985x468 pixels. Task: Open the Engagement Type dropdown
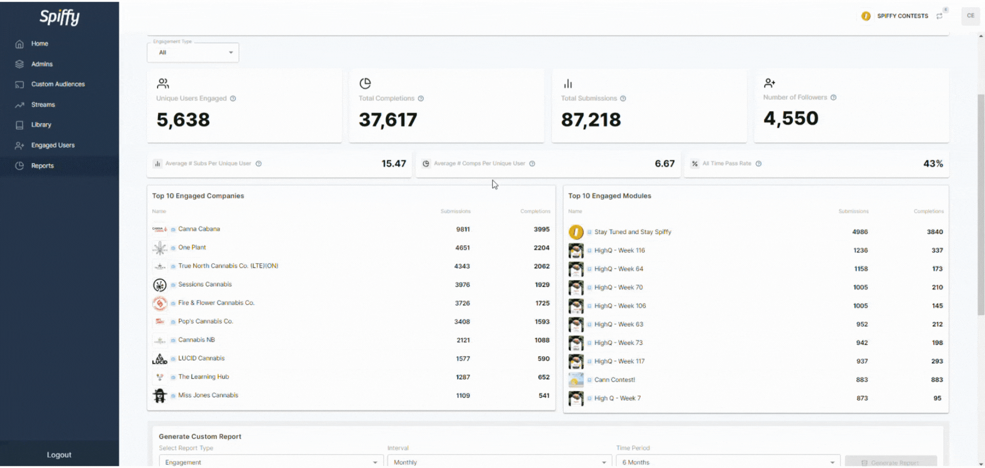tap(193, 53)
